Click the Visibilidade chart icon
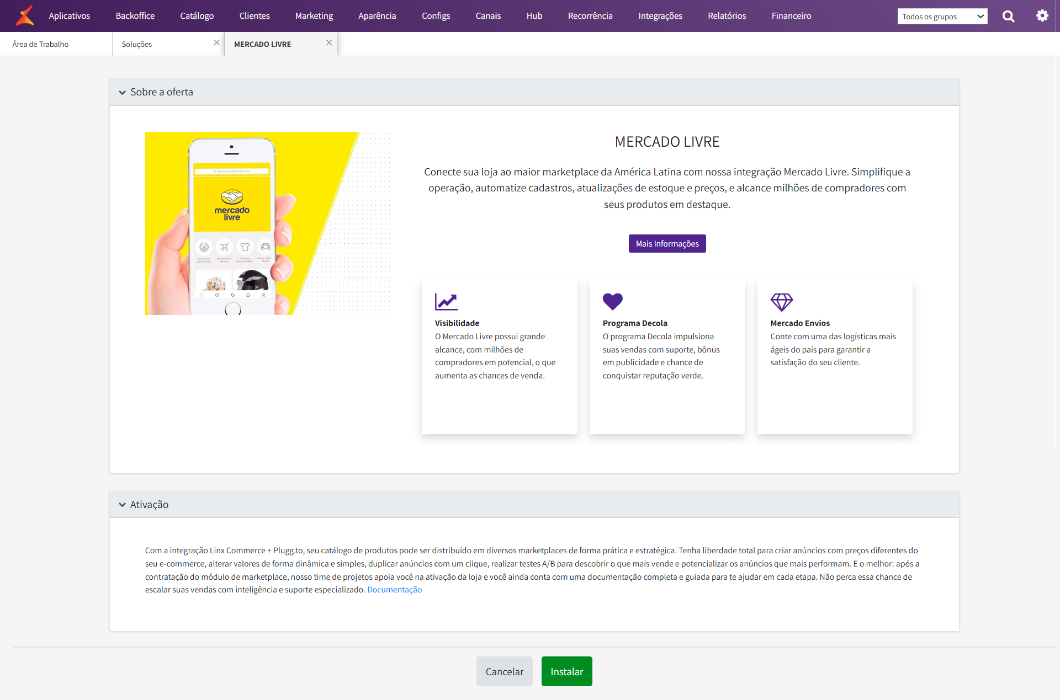 tap(446, 302)
